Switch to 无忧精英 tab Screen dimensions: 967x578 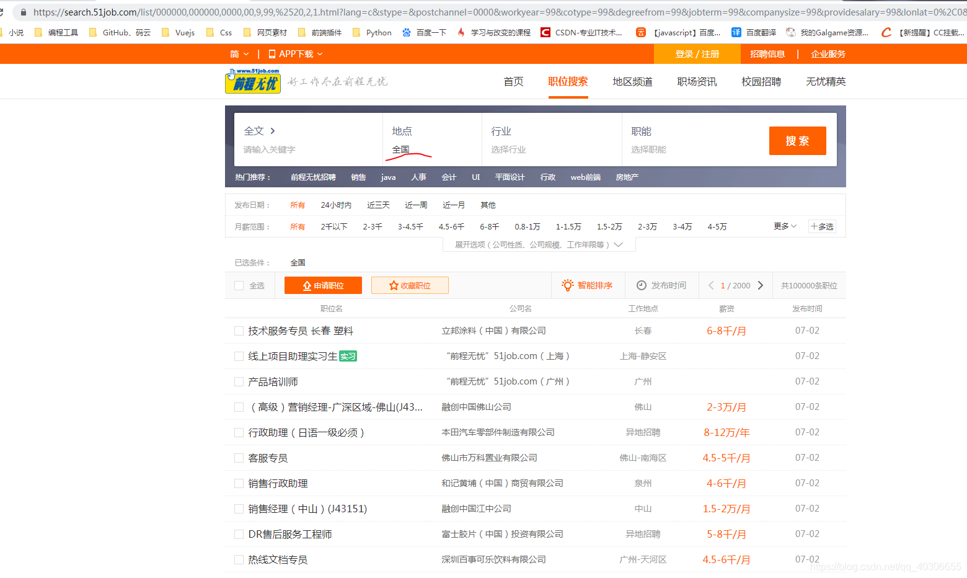[x=826, y=81]
